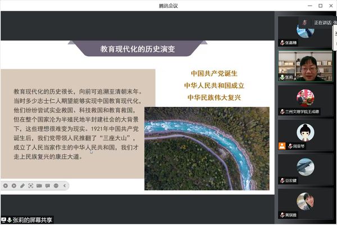The image size is (337, 225).
Task: Click the focus frame icon in slide toolbar
Action: [x=31, y=186]
